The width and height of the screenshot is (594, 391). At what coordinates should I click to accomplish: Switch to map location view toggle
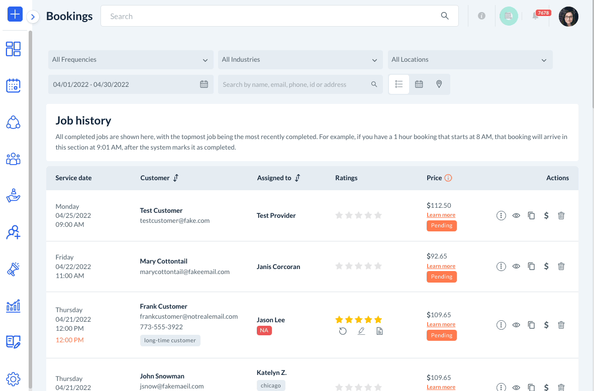(439, 84)
